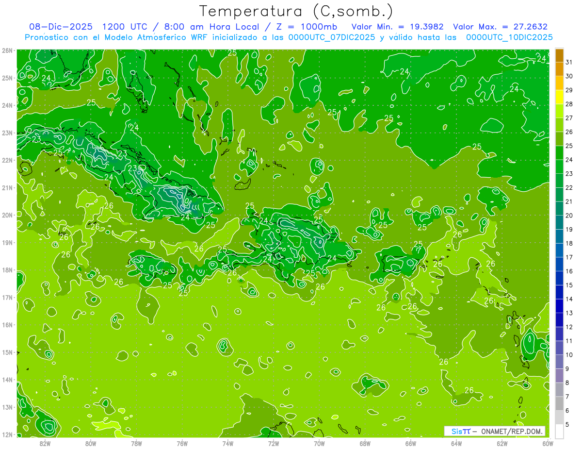Screen dimensions: 582x450
Task: Click the "1200 UTC" time text
Action: tap(124, 27)
